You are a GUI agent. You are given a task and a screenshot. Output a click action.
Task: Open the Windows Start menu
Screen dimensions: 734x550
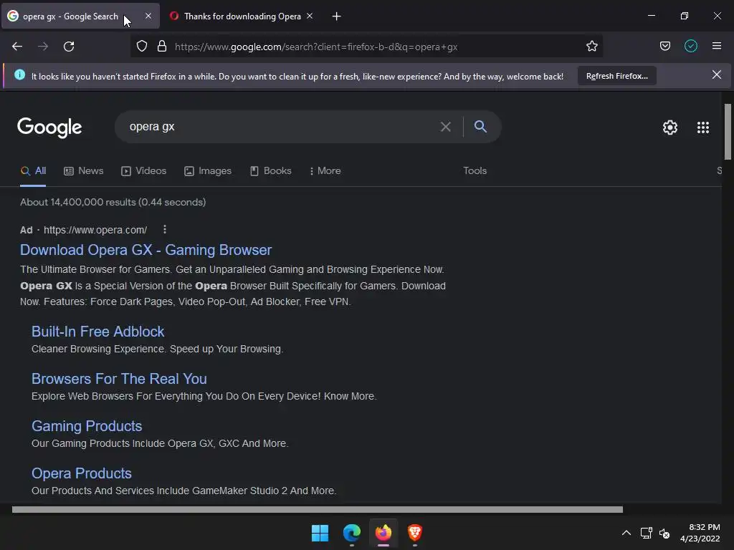(x=320, y=533)
